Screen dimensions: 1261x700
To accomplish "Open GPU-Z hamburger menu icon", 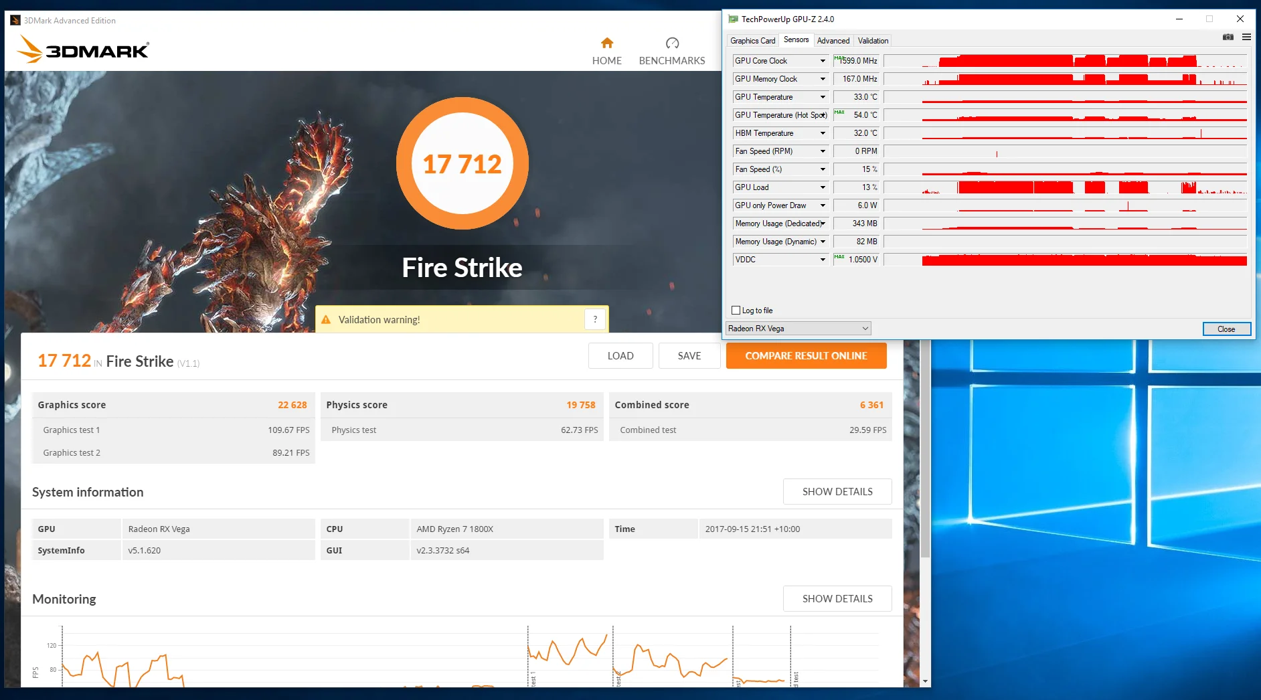I will tap(1246, 37).
